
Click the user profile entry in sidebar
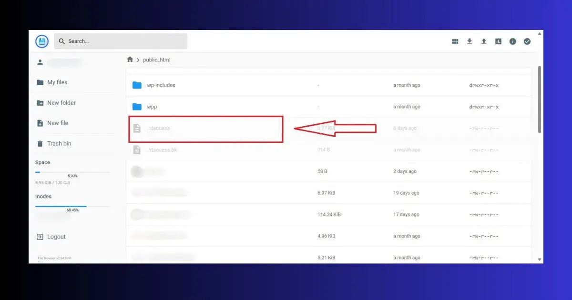[57, 62]
